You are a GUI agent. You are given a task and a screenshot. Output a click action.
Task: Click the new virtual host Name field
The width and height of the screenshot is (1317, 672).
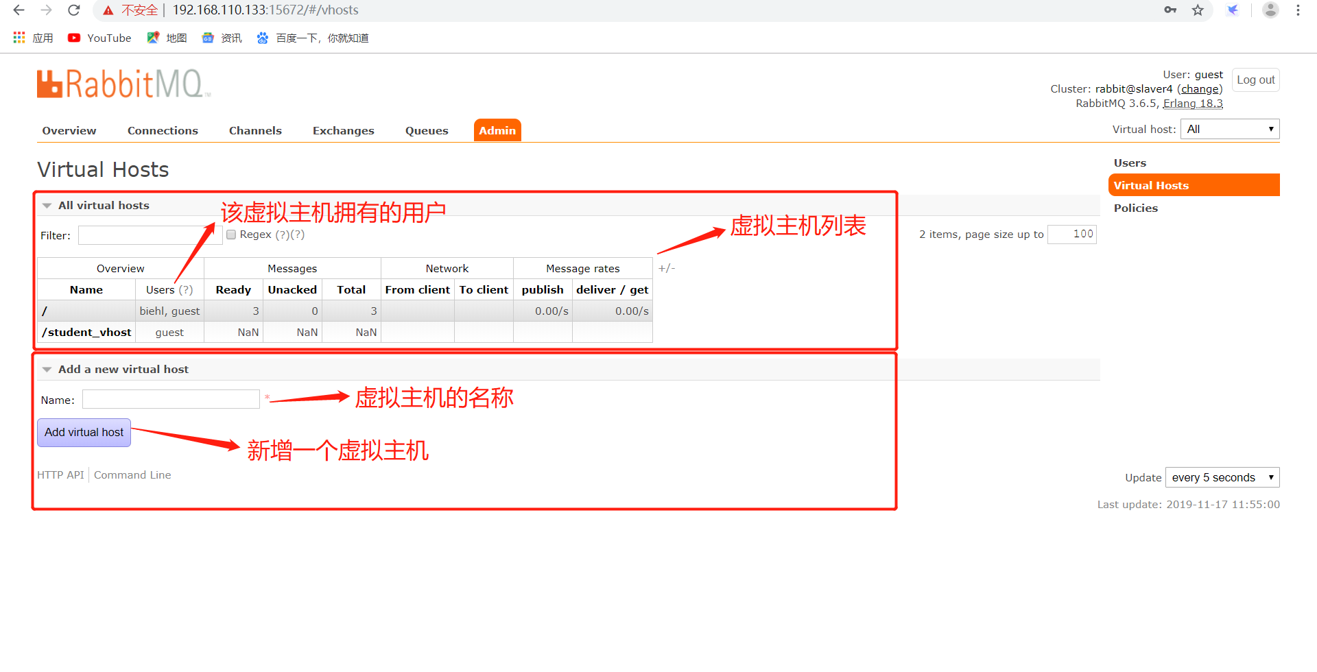tap(171, 399)
